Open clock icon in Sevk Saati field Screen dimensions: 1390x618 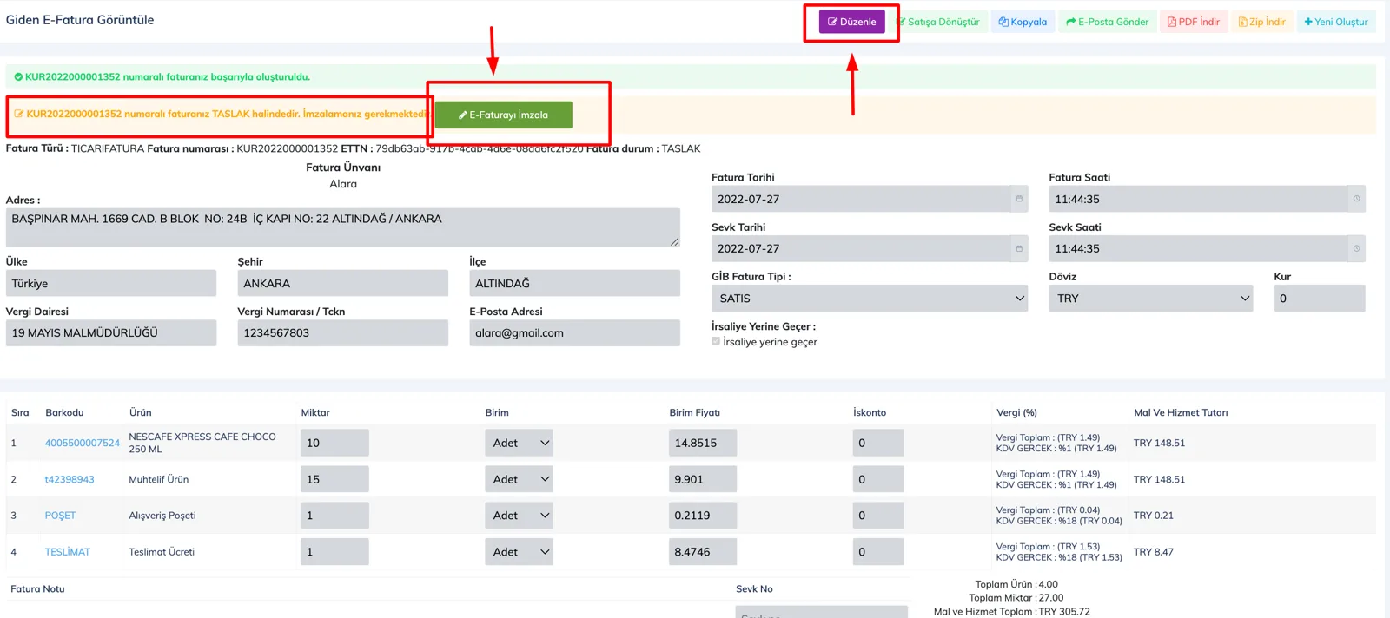click(x=1356, y=248)
